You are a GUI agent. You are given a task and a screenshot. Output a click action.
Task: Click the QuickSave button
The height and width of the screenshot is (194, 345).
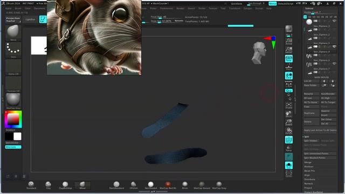[237, 4]
